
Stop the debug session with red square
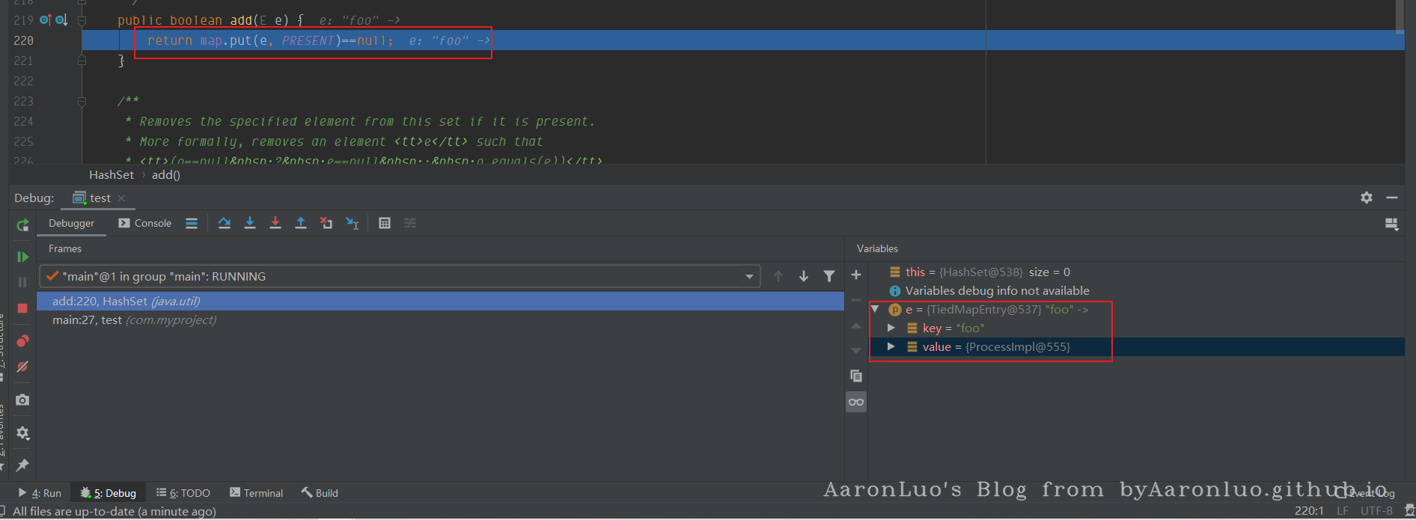(22, 308)
